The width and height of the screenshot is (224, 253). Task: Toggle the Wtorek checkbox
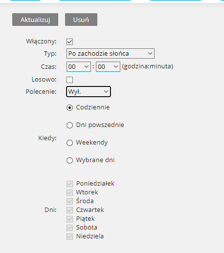click(x=69, y=192)
